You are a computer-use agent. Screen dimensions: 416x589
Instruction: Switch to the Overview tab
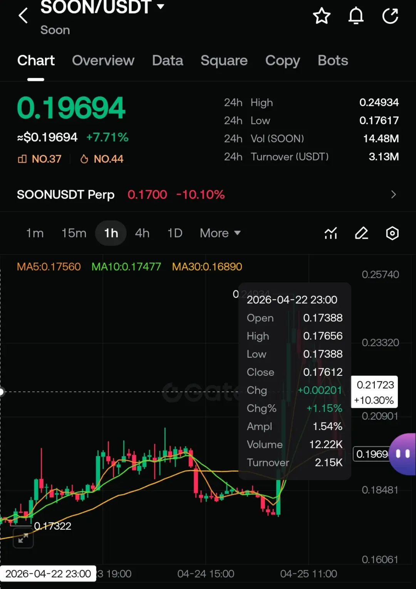(103, 60)
